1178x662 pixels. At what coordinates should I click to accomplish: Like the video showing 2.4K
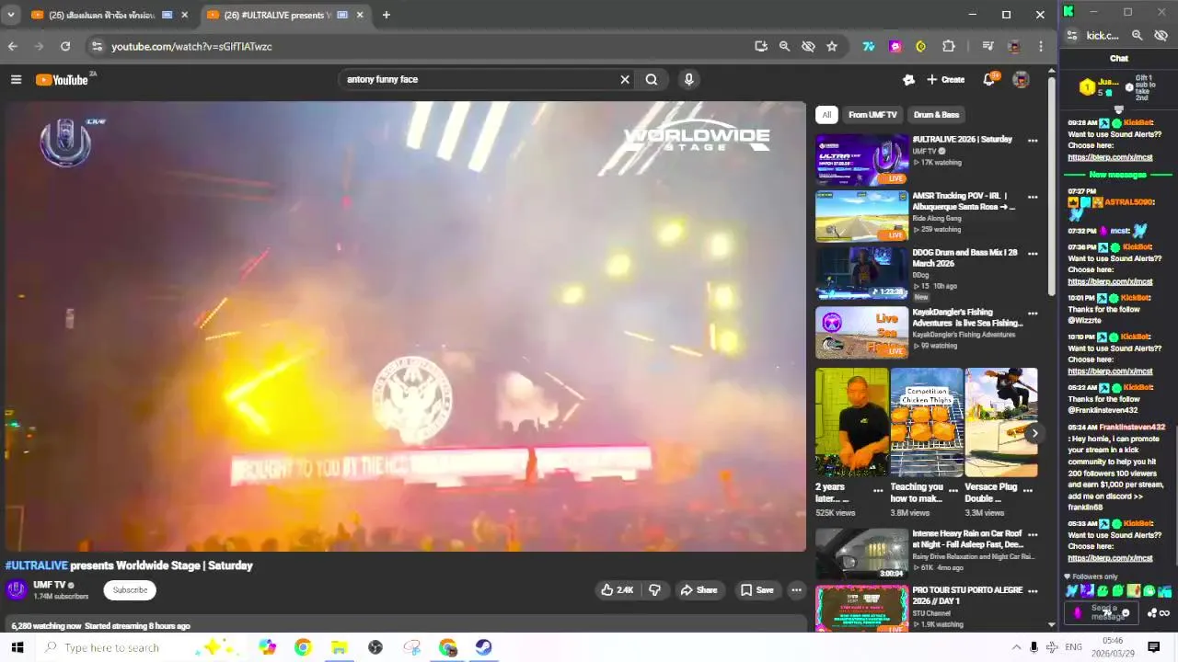point(617,590)
